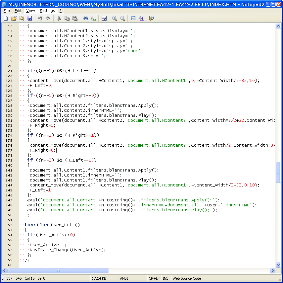Open Find with the binoculars icon
The width and height of the screenshot is (283, 283).
coord(85,18)
